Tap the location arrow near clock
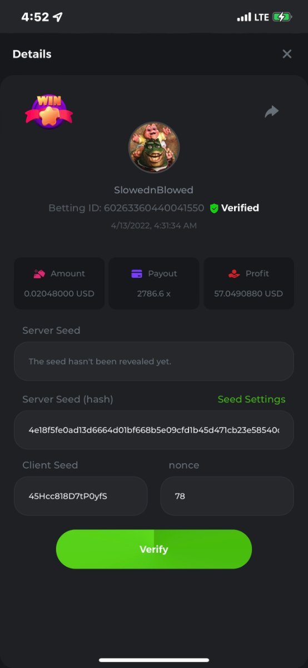The height and width of the screenshot is (668, 308). [x=58, y=17]
